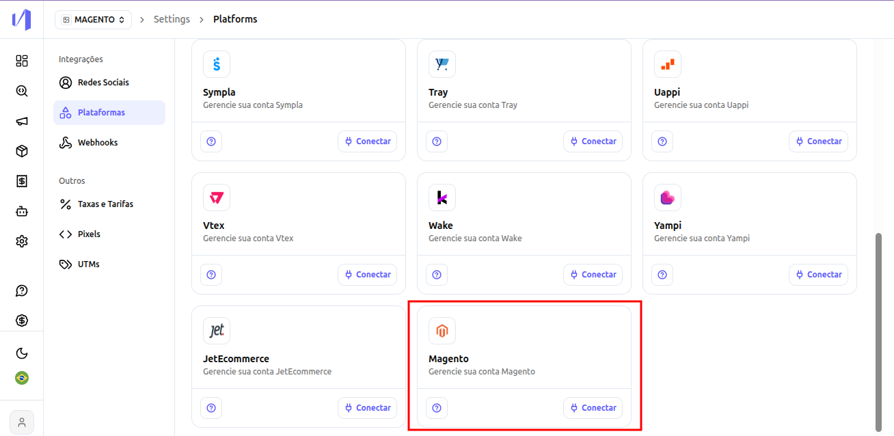
Task: Open help for JetEcommerce card
Action: click(211, 408)
